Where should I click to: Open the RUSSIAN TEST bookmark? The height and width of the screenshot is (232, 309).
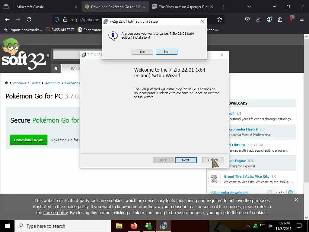pos(60,30)
